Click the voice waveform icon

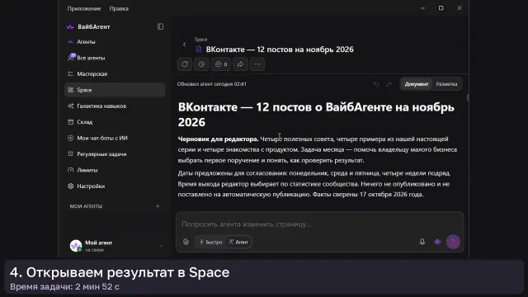tap(437, 242)
